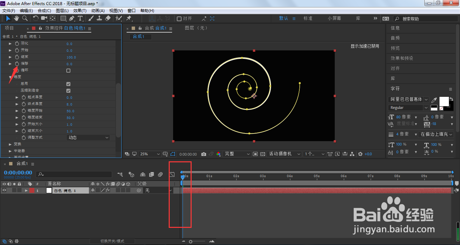Select the 标准 workspace
This screenshot has height=245, width=460.
tap(308, 18)
